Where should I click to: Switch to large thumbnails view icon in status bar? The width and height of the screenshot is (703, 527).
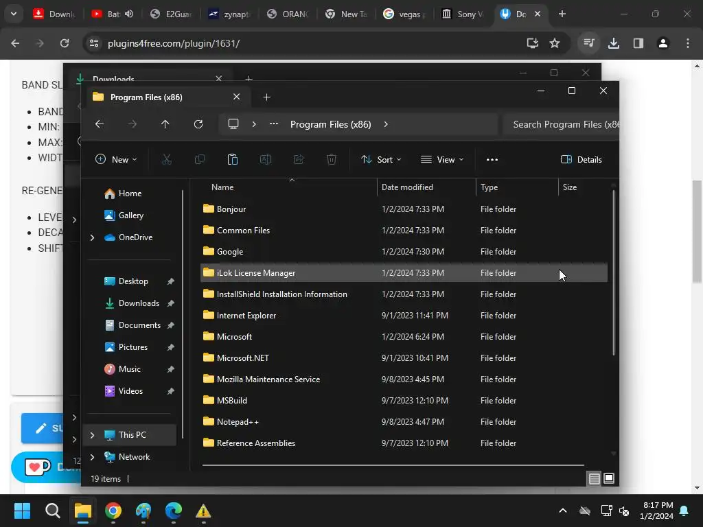[609, 478]
